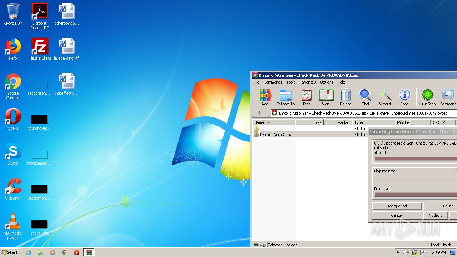457x257 pixels.
Task: Click the WinRAR taskbar button
Action: [89, 252]
